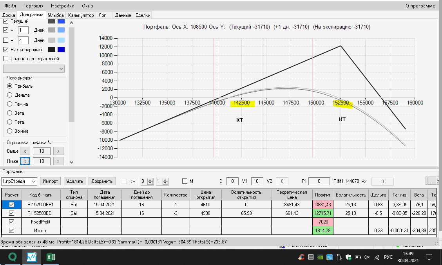The height and width of the screenshot is (265, 442).
Task: Click the dark blue На экспирацию swatch
Action: click(61, 50)
